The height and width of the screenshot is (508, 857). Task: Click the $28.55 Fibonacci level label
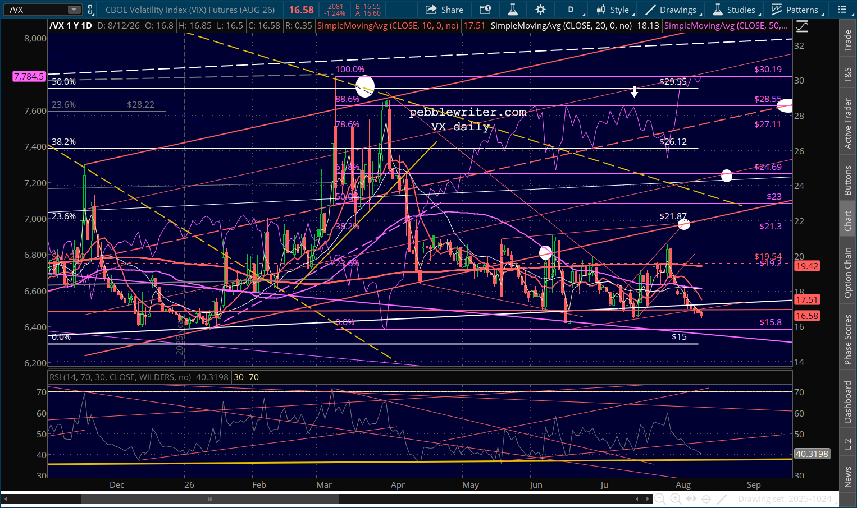768,99
